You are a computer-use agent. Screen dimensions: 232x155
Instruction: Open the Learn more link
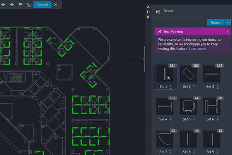(x=197, y=49)
